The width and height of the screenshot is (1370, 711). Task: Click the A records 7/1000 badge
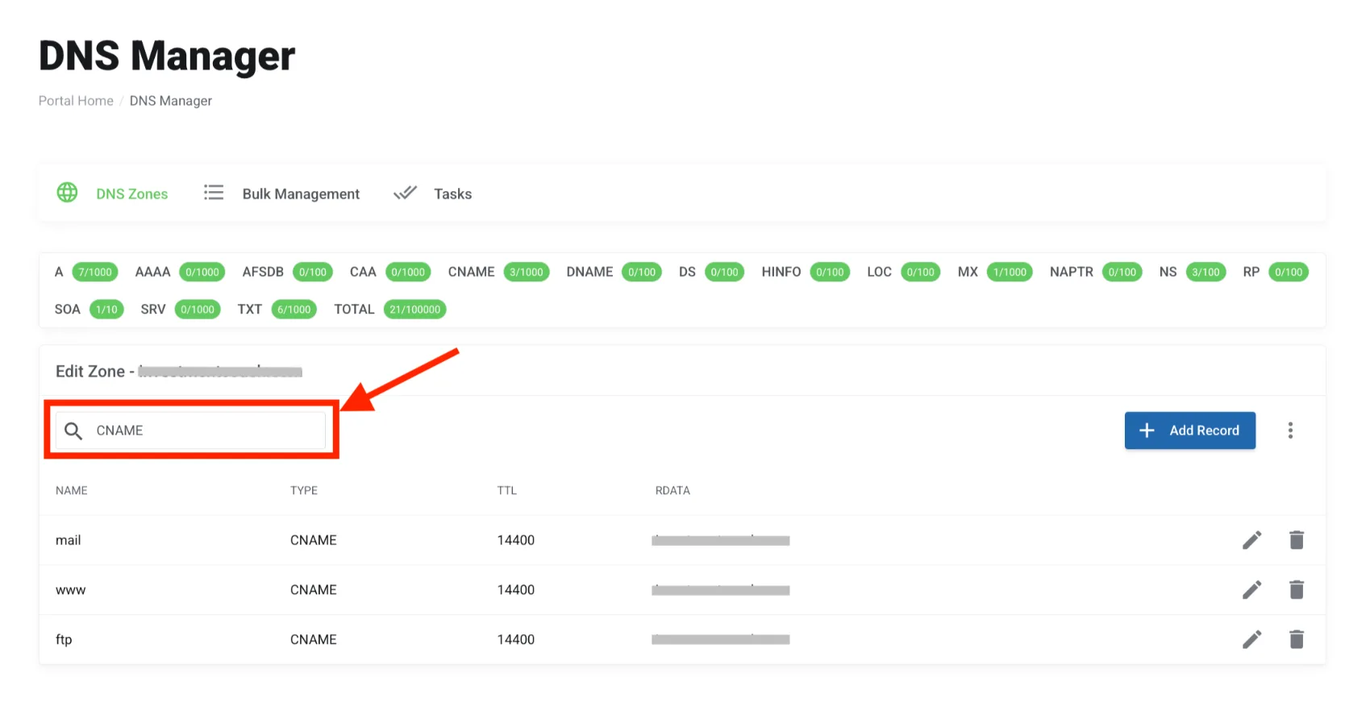tap(95, 272)
